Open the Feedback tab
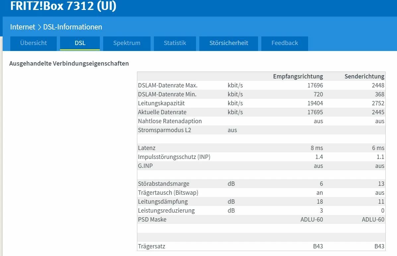Screen dimensions: 397x256 coord(285,43)
